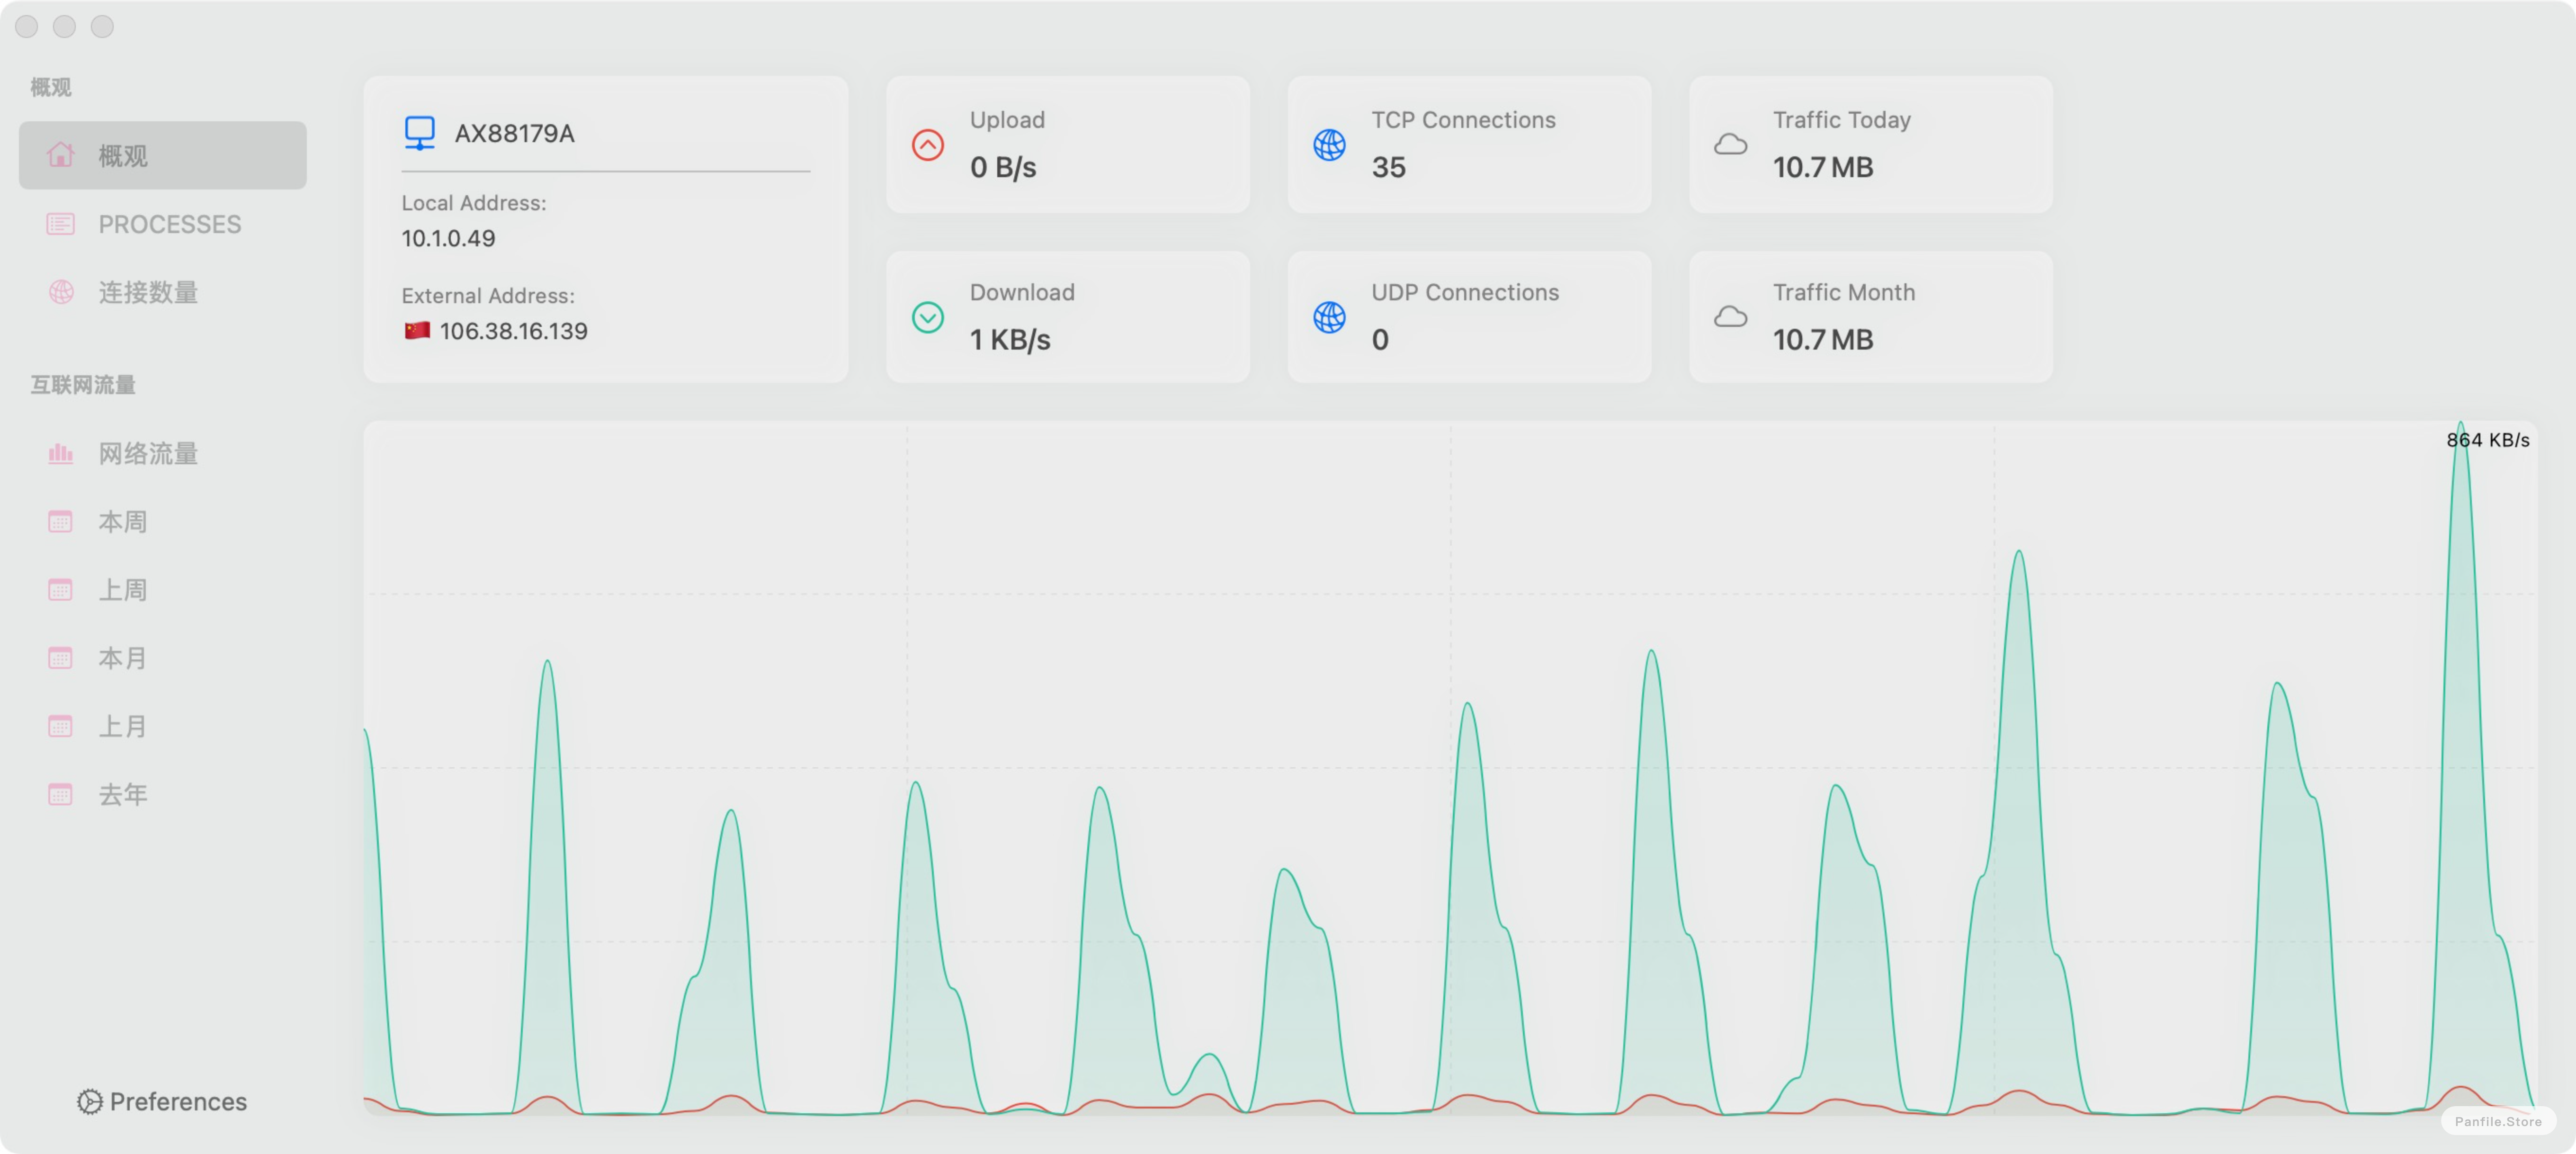Switch to the PROCESSES view
Screen dimensions: 2576x1154
162,224
